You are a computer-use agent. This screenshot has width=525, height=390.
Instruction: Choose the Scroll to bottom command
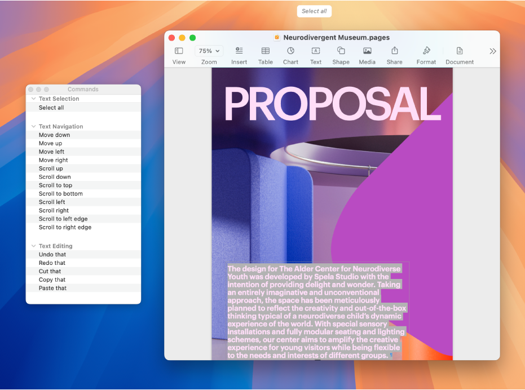[x=83, y=193]
